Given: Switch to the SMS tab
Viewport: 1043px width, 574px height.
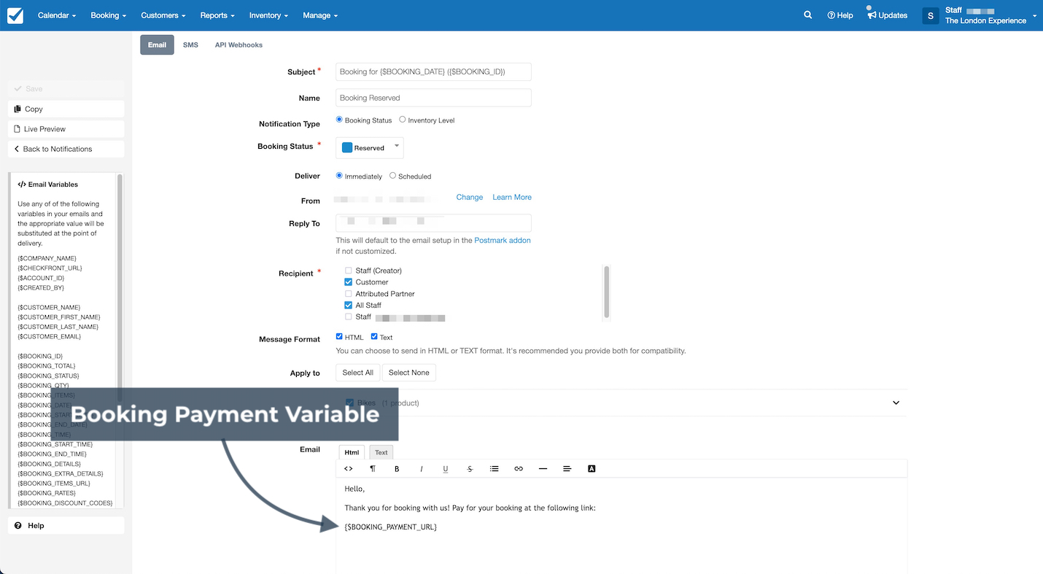Looking at the screenshot, I should pos(190,44).
